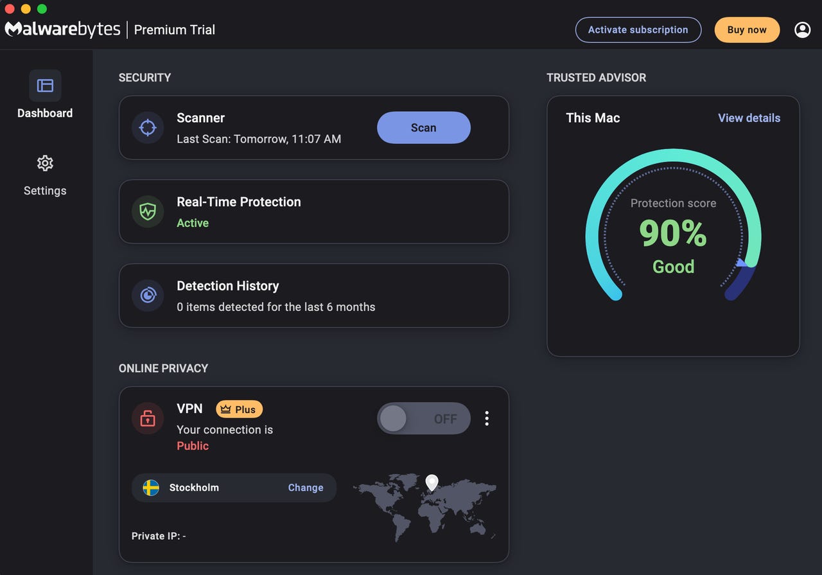Turn on the VPN toggle switch
Image resolution: width=822 pixels, height=575 pixels.
[x=424, y=419]
